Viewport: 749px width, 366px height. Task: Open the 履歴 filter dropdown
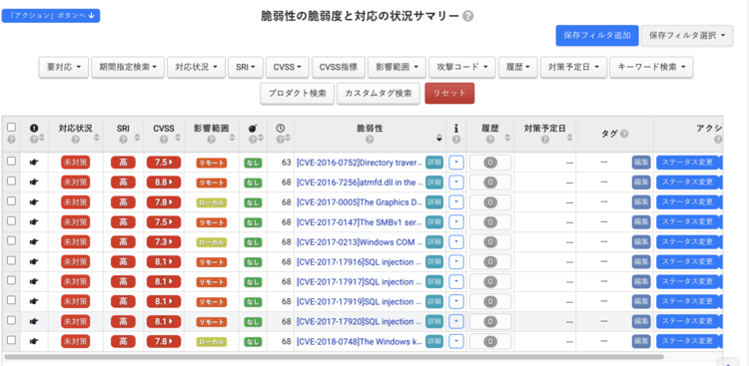[x=518, y=67]
